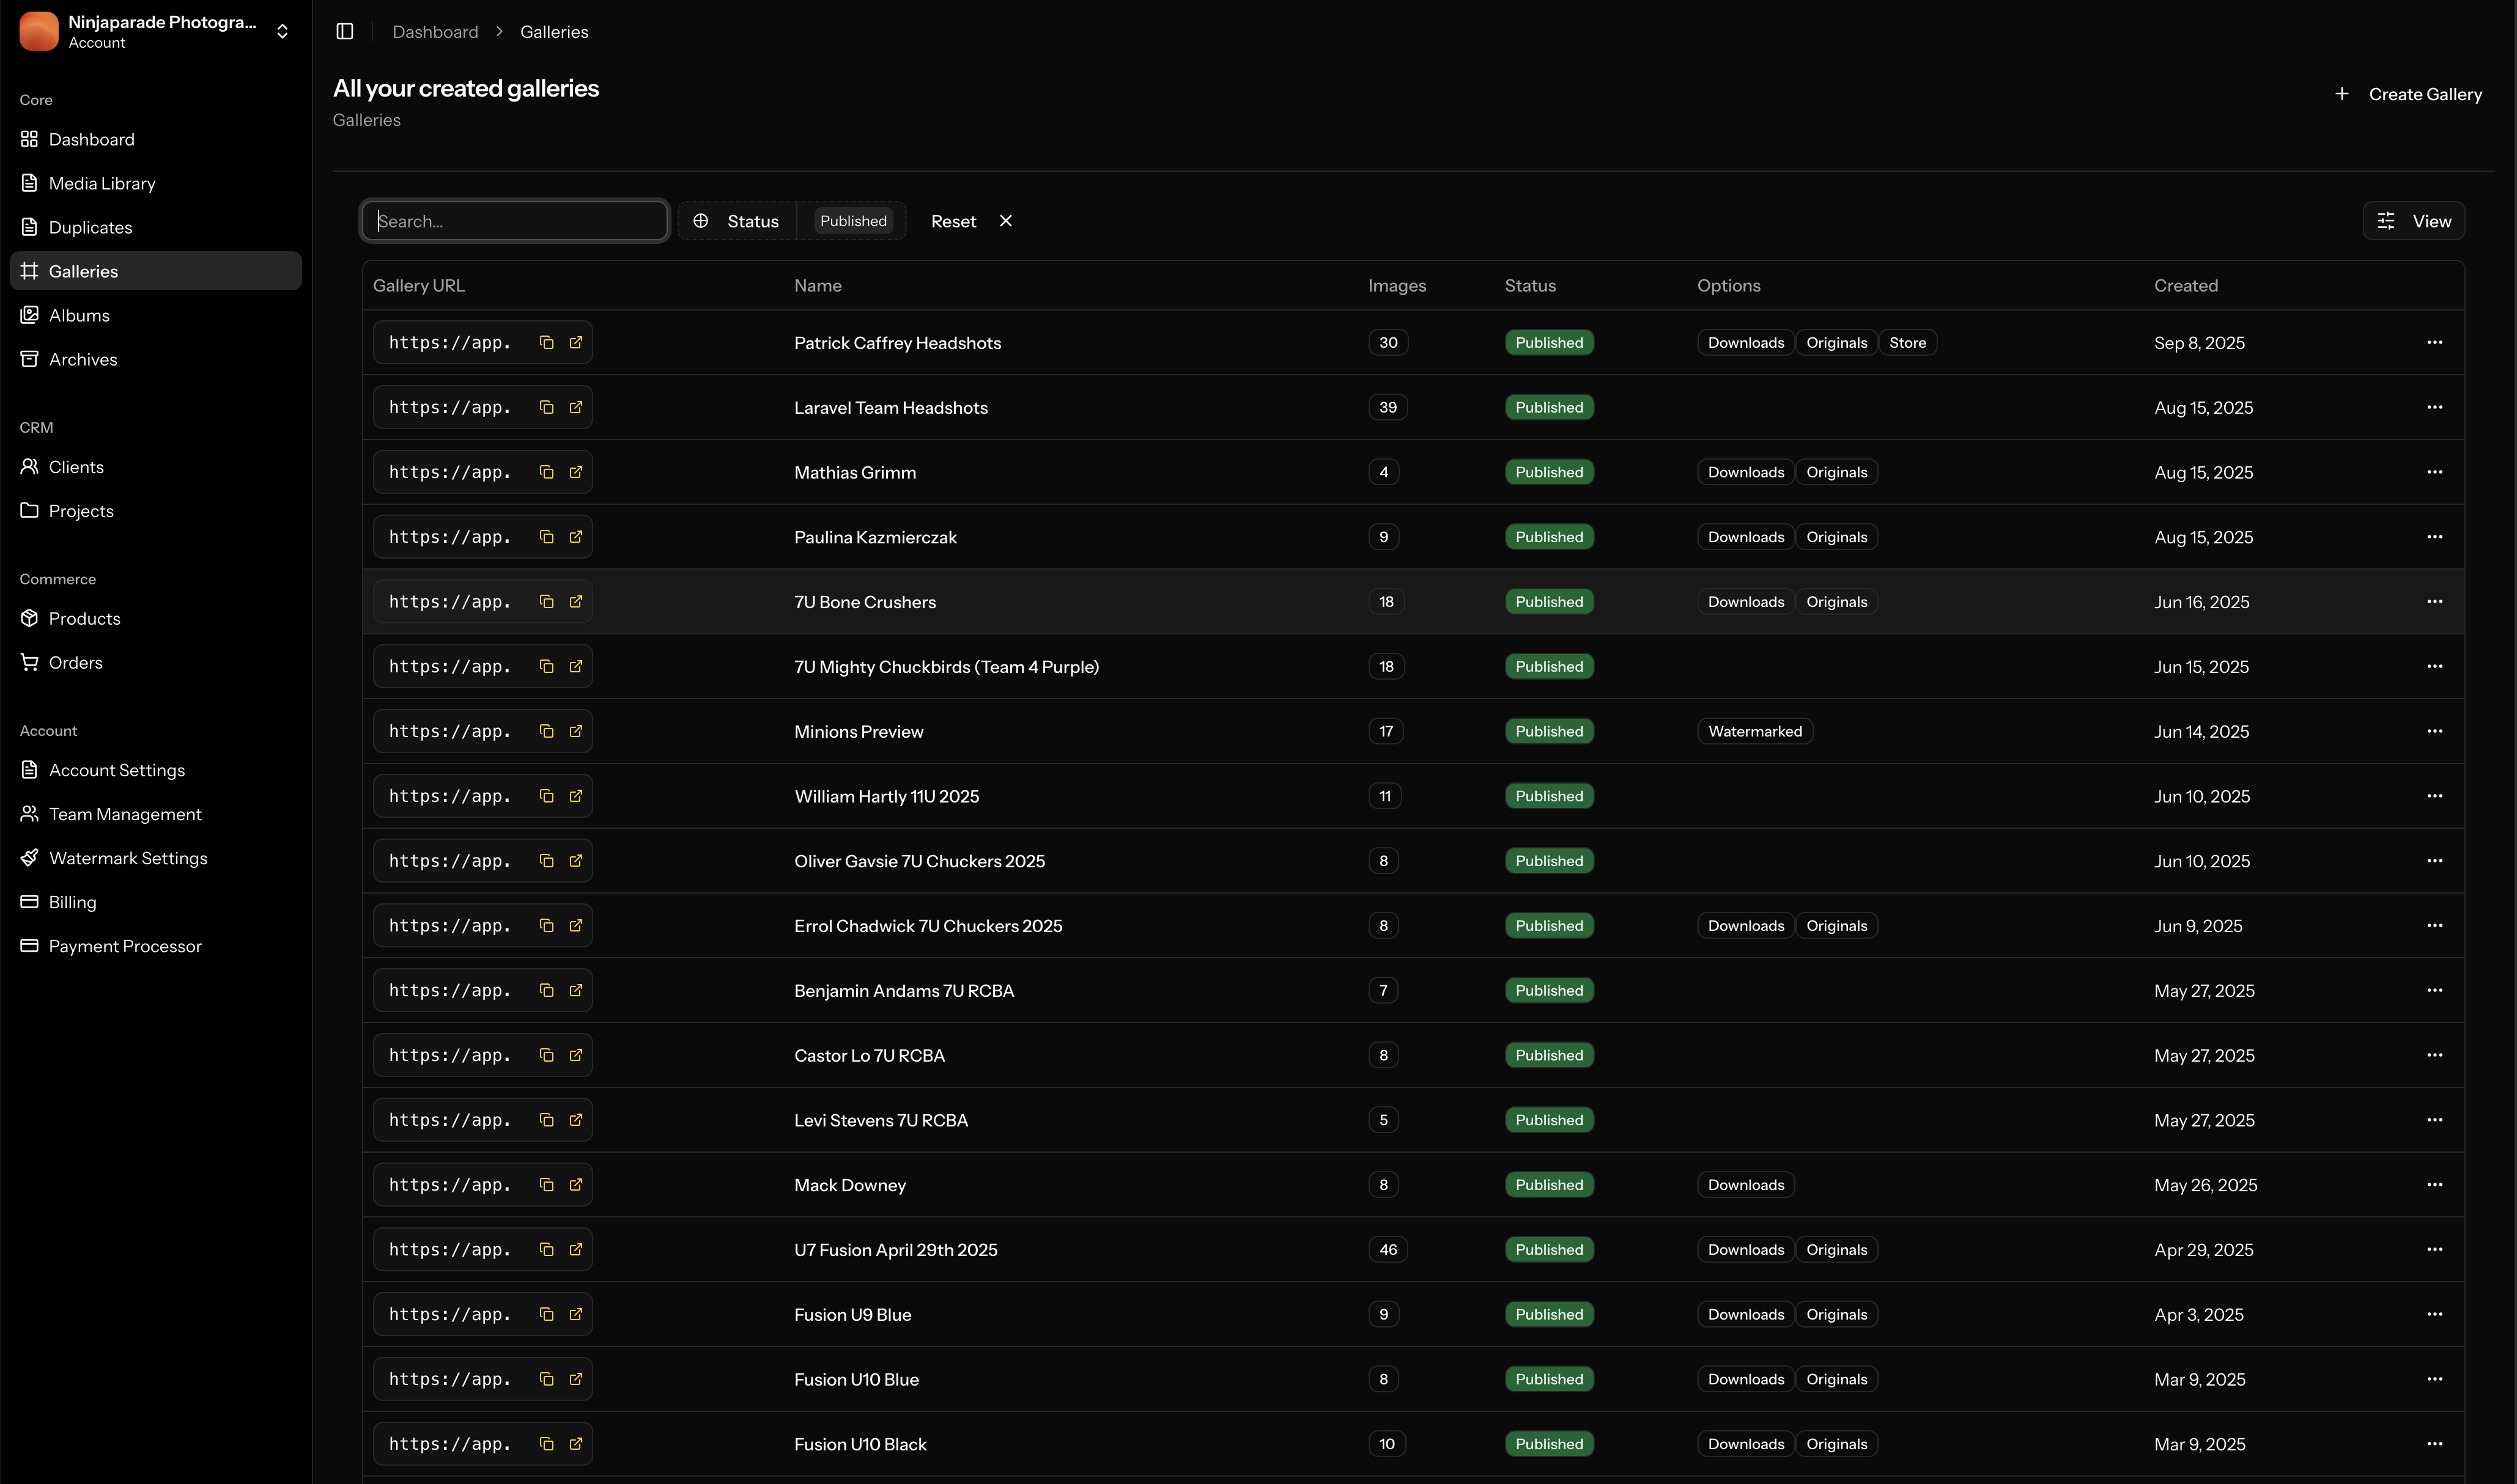Copy the Fusion U10 Black gallery URL
The width and height of the screenshot is (2517, 1484).
coord(546,1444)
